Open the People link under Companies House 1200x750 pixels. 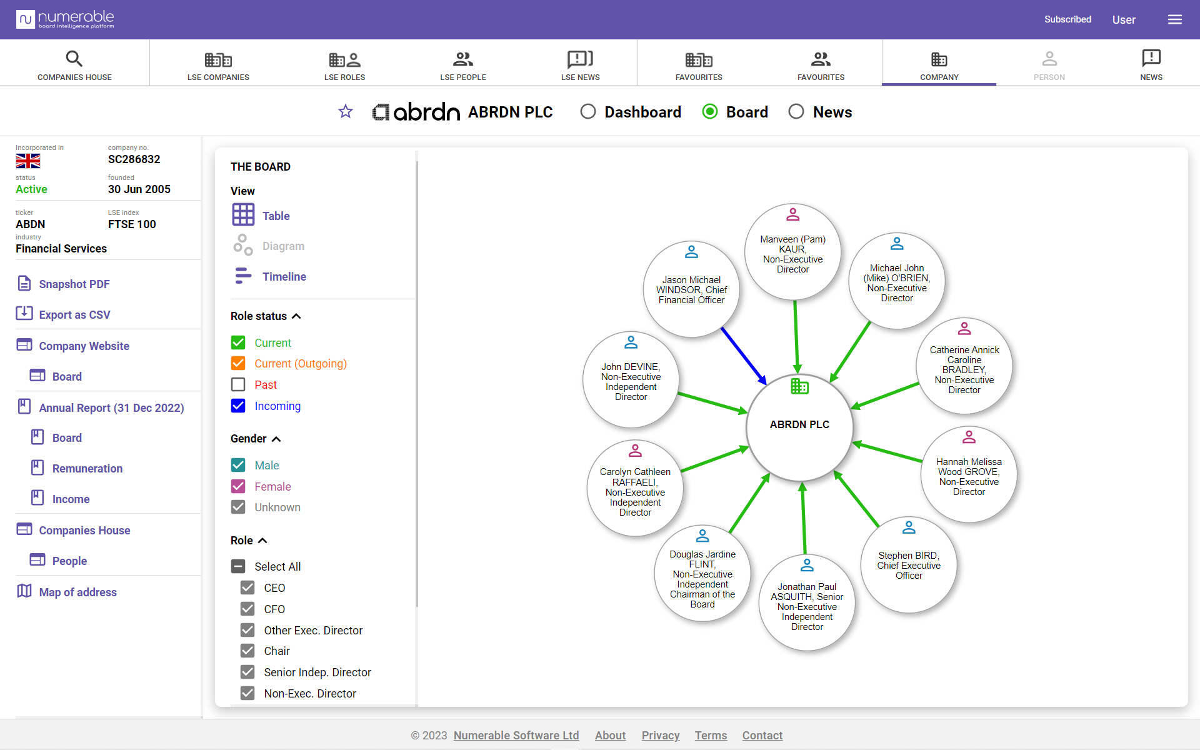[x=69, y=561]
